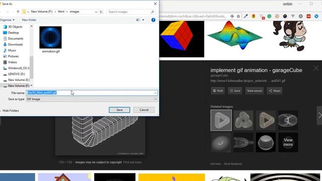Click Hide Folders
The image size is (322, 181).
tap(11, 111)
